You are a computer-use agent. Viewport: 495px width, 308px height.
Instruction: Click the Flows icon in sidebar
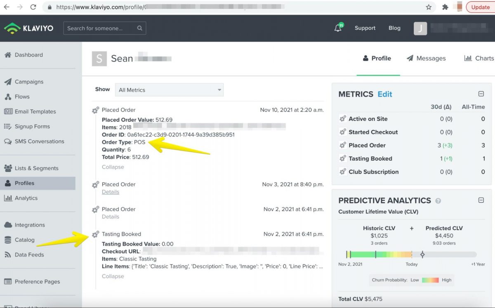point(8,96)
